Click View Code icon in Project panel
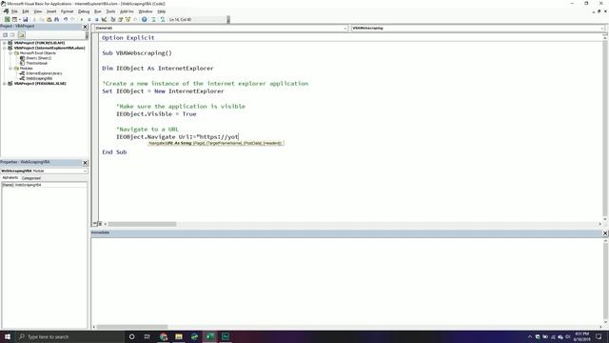Screen dimensions: 609x343 (5, 35)
